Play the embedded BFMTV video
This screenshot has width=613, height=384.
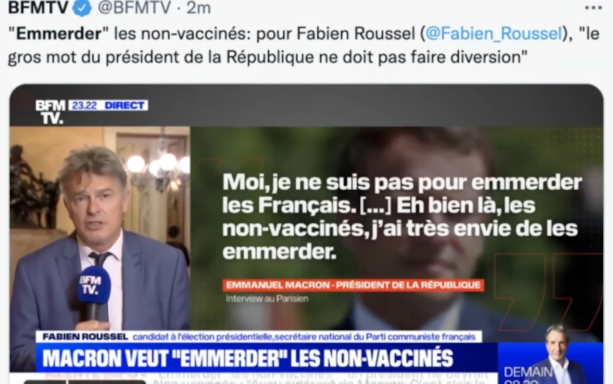point(306,234)
